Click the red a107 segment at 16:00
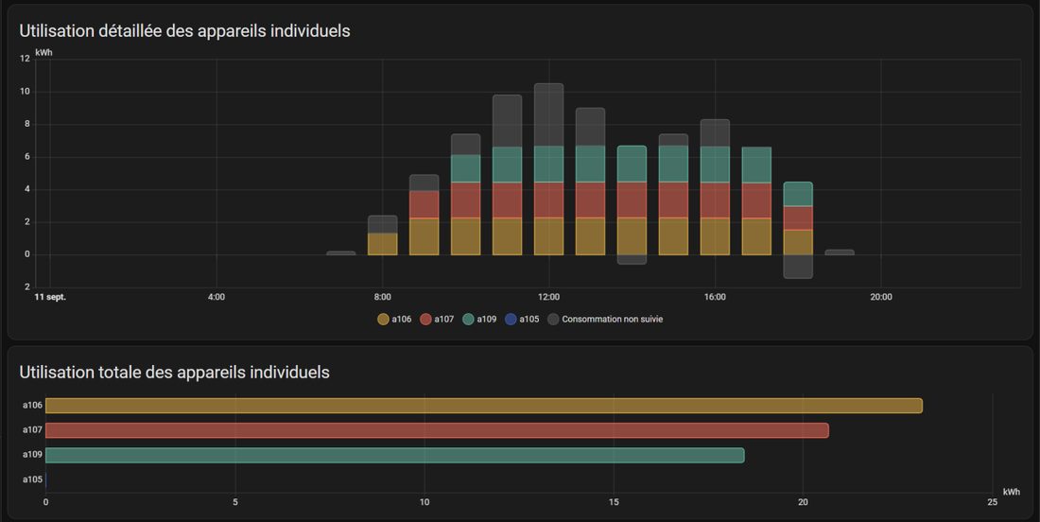 pyautogui.click(x=715, y=200)
